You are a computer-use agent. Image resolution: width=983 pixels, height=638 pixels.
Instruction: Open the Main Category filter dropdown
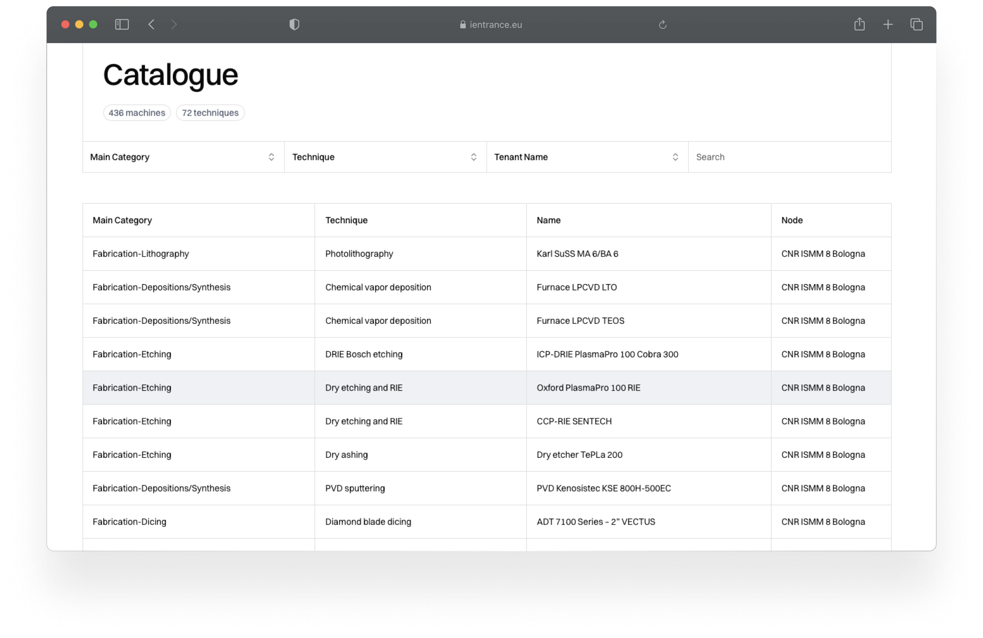(x=183, y=157)
